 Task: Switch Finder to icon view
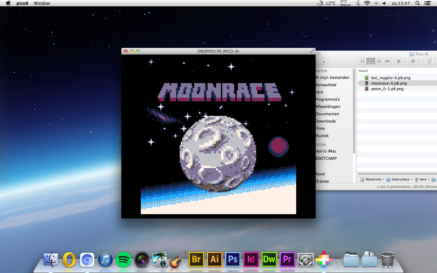pyautogui.click(x=362, y=61)
